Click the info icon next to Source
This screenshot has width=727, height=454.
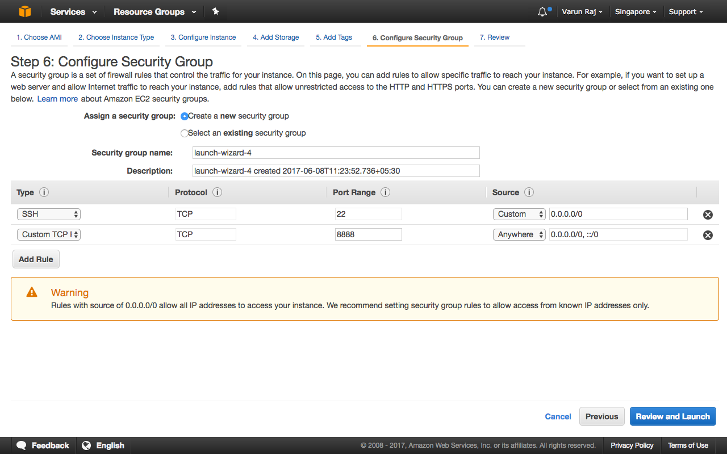pos(529,192)
